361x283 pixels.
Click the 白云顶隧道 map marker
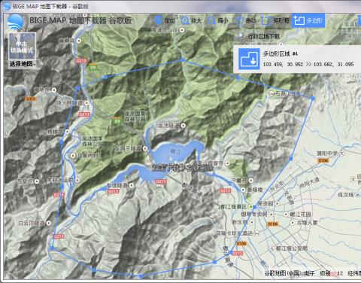(x=48, y=223)
